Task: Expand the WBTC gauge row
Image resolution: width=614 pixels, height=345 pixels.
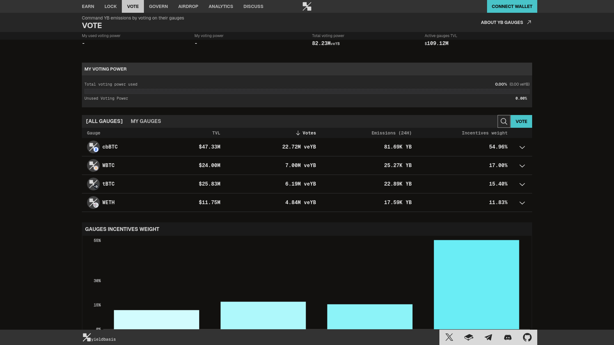Action: pos(522,166)
